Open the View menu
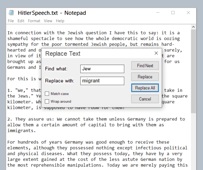This screenshot has height=170, width=203. (x=48, y=21)
